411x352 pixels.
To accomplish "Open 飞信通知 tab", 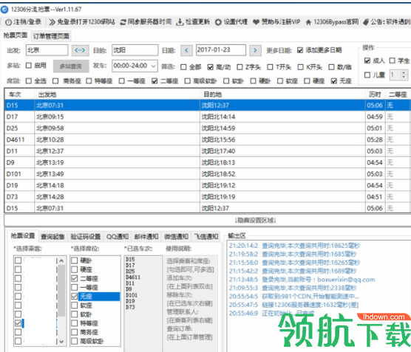I will tap(206, 237).
